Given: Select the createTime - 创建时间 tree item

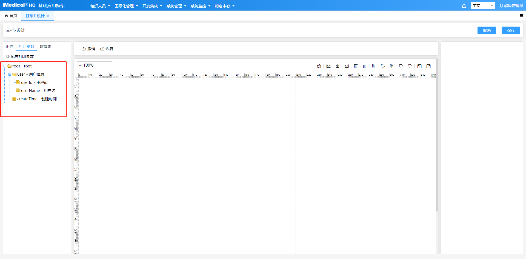Looking at the screenshot, I should (37, 99).
